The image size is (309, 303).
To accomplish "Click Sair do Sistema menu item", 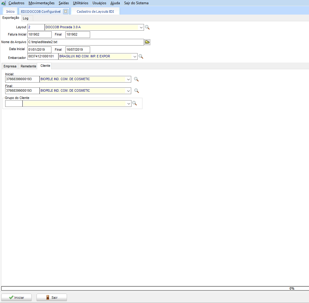I will (136, 3).
